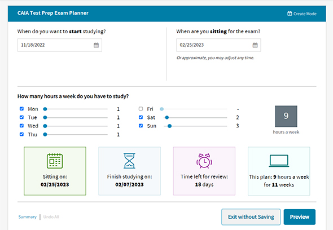The width and height of the screenshot is (333, 230).
Task: Click the exam date field 02/25/2023
Action: coord(218,45)
